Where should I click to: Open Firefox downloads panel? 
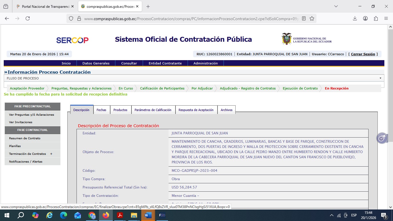355,18
